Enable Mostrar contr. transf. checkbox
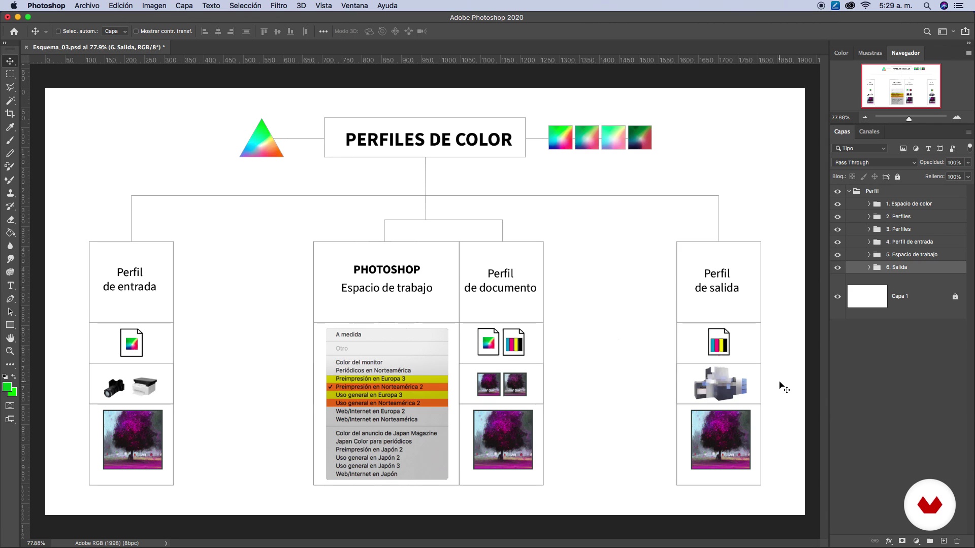This screenshot has height=548, width=975. (136, 31)
